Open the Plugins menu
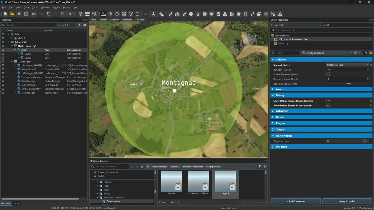374x210 pixels. click(56, 7)
